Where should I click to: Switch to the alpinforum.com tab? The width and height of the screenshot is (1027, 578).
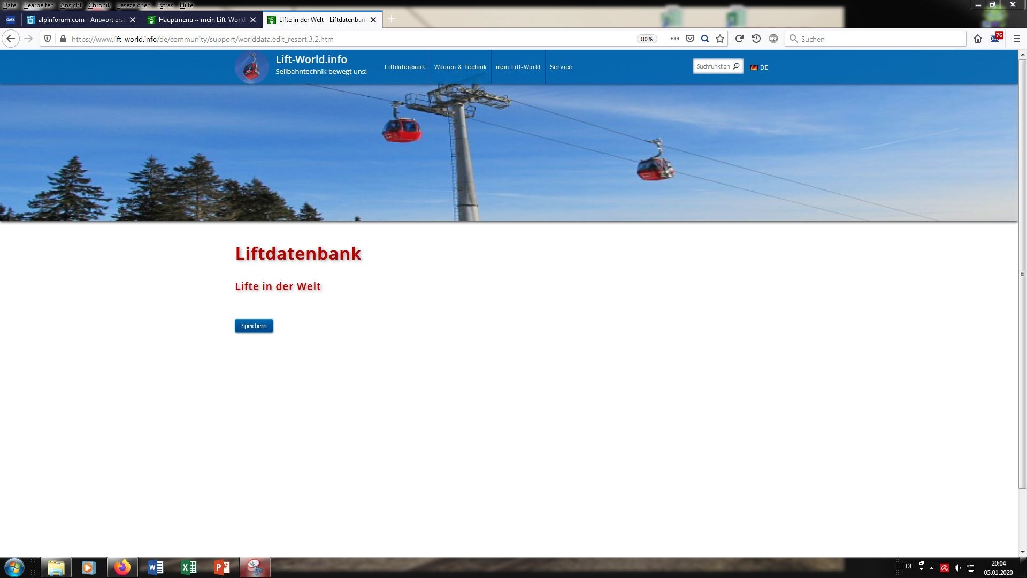tap(80, 19)
